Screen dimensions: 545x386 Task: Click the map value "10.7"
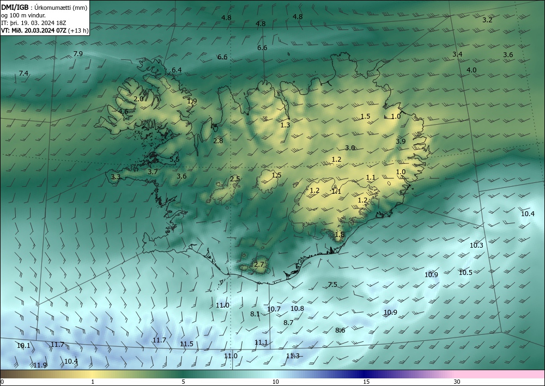274,309
